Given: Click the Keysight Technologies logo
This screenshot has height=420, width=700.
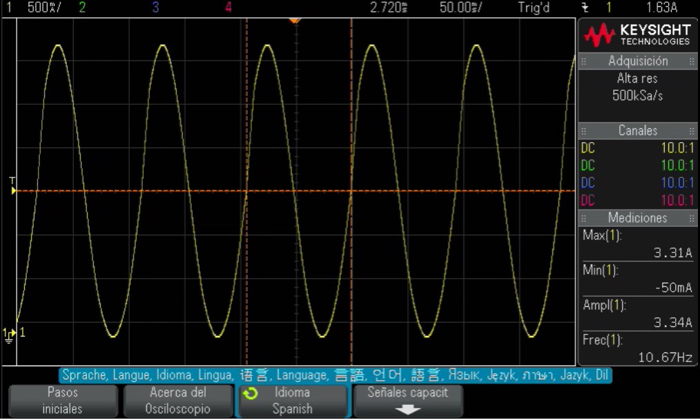Looking at the screenshot, I should pyautogui.click(x=637, y=35).
